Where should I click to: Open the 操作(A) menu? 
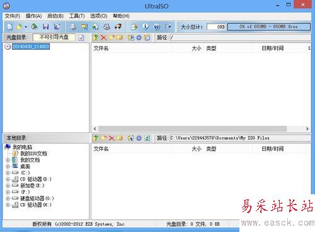tap(33, 16)
